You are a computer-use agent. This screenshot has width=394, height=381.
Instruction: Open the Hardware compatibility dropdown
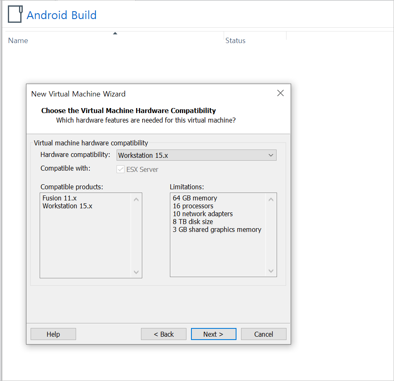(196, 155)
